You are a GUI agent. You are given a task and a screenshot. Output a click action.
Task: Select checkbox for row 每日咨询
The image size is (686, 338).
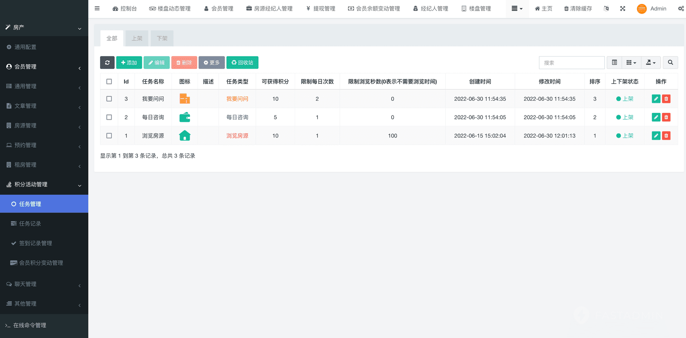tap(109, 117)
